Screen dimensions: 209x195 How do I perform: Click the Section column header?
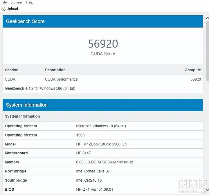[x=12, y=70]
